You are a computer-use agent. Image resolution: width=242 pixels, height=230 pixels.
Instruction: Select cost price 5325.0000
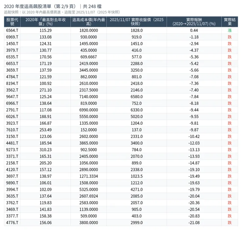(89, 189)
